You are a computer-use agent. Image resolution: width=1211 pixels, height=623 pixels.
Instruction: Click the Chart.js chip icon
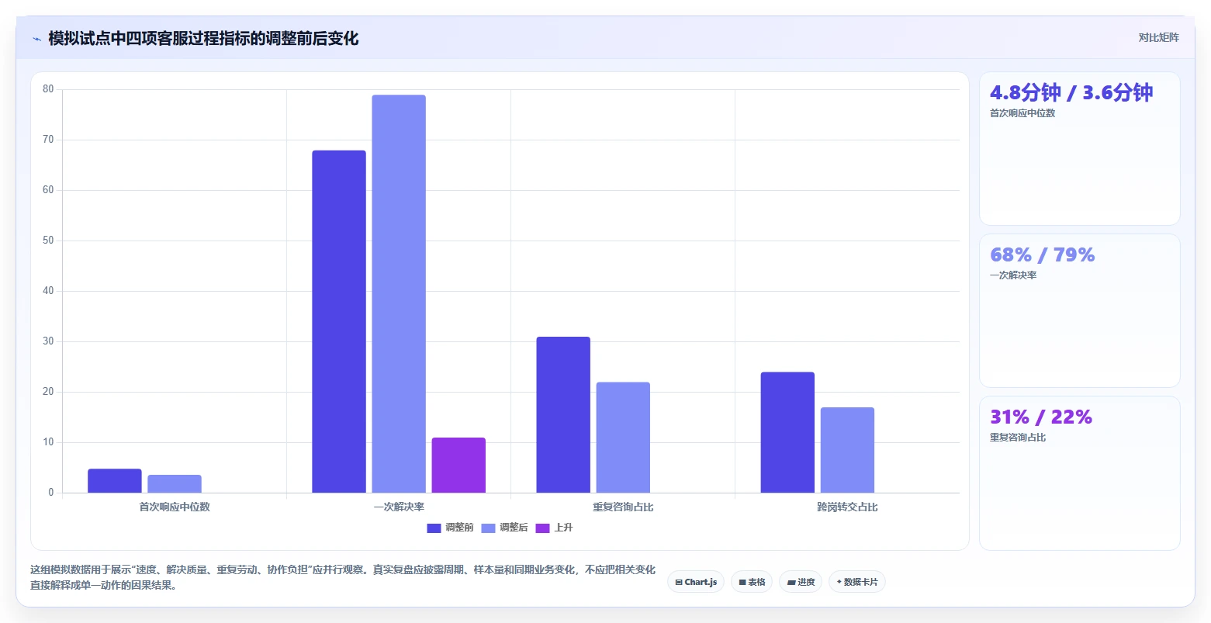pyautogui.click(x=679, y=582)
